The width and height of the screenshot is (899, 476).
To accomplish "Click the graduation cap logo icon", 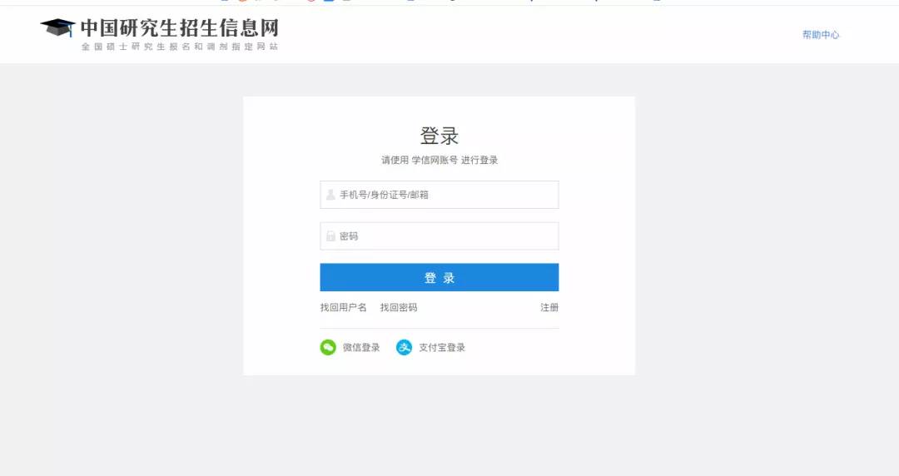I will coord(57,27).
